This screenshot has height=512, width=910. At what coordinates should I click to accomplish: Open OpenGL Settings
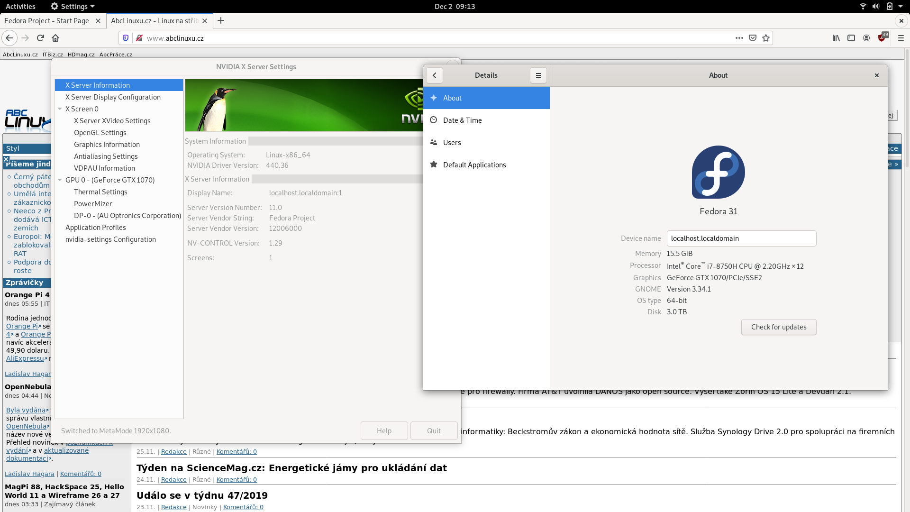click(100, 133)
